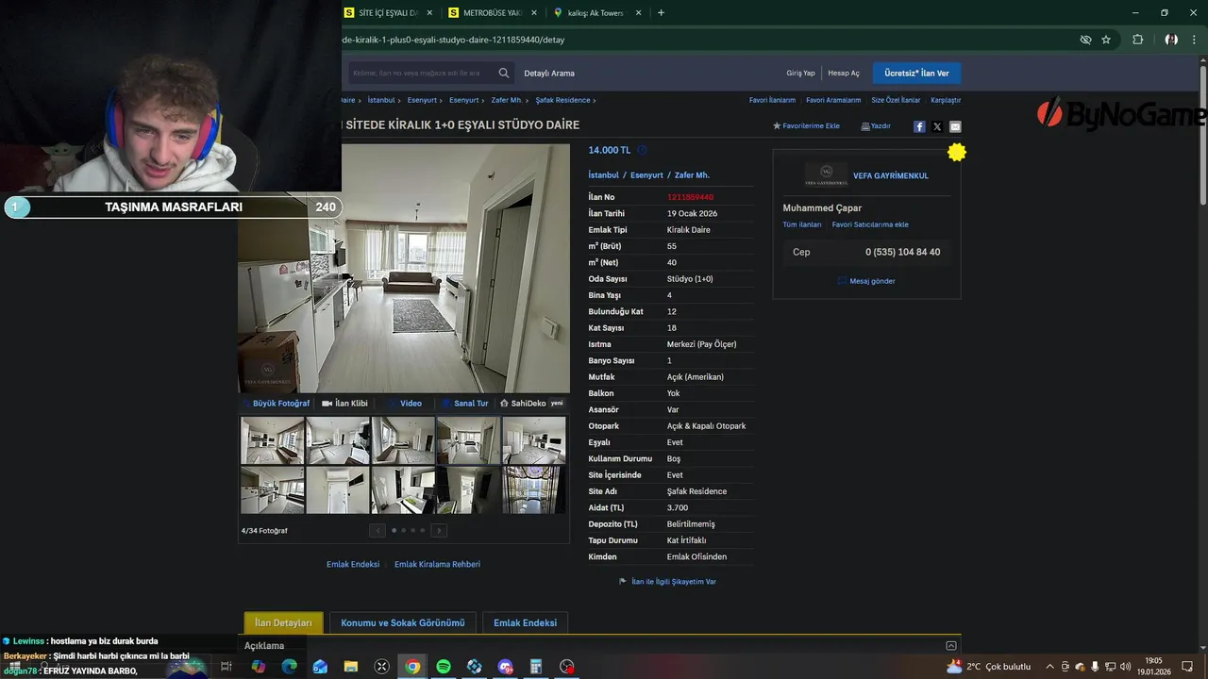The width and height of the screenshot is (1208, 679).
Task: Open Favori İlanlarım link
Action: point(772,100)
